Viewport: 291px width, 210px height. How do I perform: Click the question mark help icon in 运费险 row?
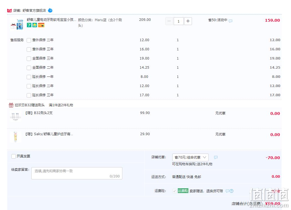tap(231, 191)
